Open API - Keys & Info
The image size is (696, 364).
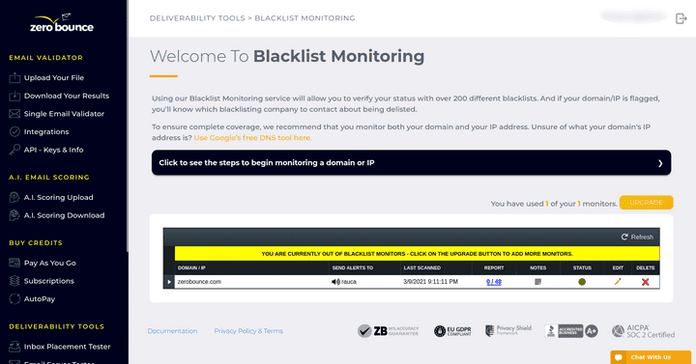click(x=54, y=150)
